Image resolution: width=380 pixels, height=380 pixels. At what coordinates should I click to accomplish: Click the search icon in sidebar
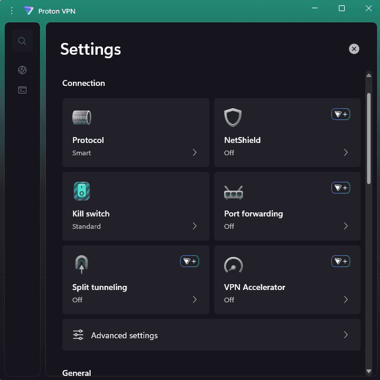(x=22, y=41)
